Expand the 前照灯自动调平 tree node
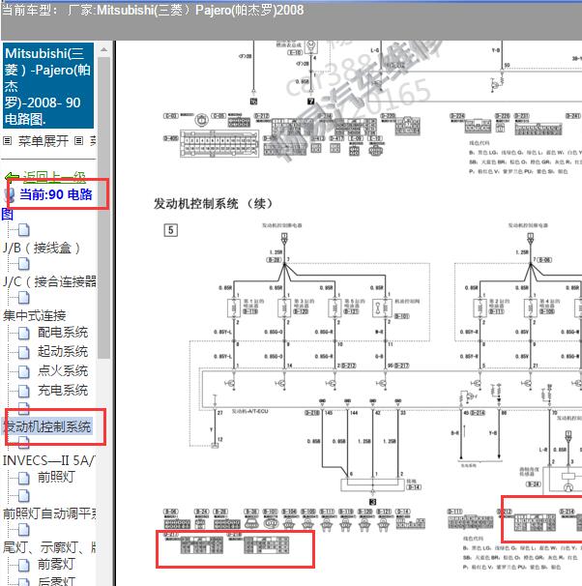This screenshot has height=586, width=582. point(48,513)
